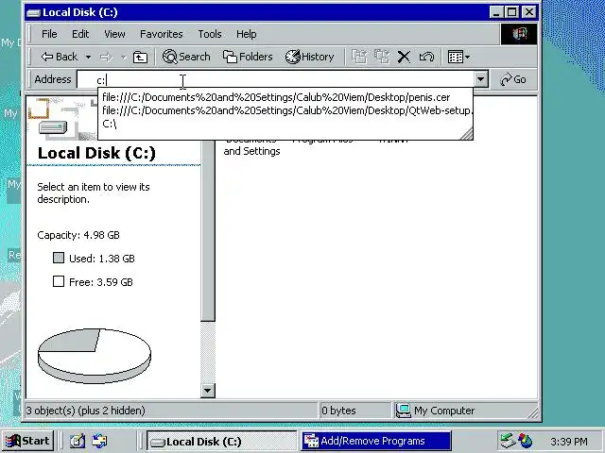The image size is (605, 453).
Task: Select the Documents and Settings folder
Action: click(251, 146)
